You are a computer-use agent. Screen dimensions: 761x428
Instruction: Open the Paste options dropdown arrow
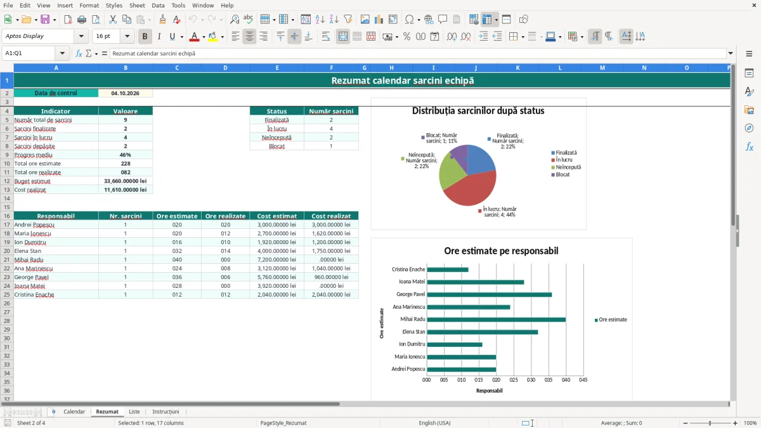click(150, 20)
